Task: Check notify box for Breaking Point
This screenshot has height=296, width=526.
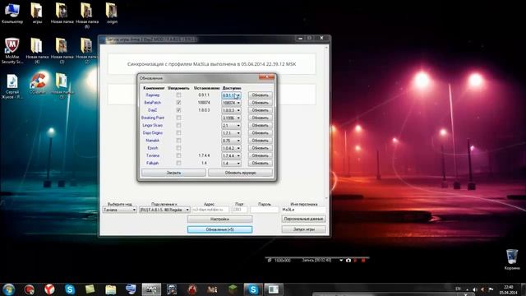Action: (178, 118)
